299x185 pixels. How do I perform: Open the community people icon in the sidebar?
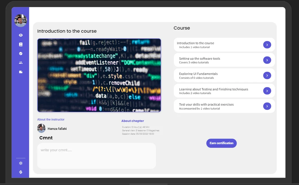tap(20, 63)
